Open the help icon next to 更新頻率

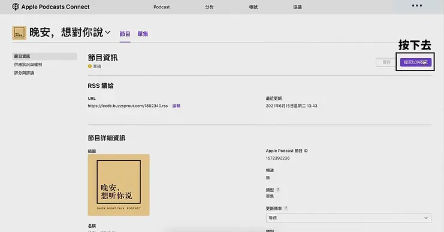click(x=286, y=208)
